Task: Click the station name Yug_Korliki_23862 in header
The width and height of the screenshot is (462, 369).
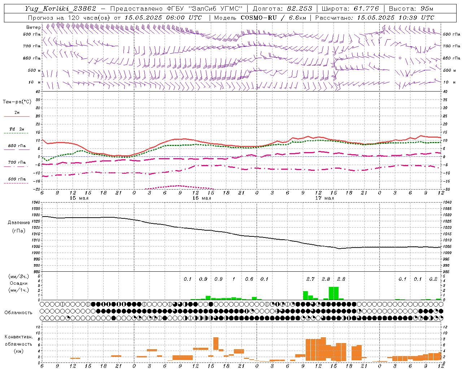Action: click(61, 9)
